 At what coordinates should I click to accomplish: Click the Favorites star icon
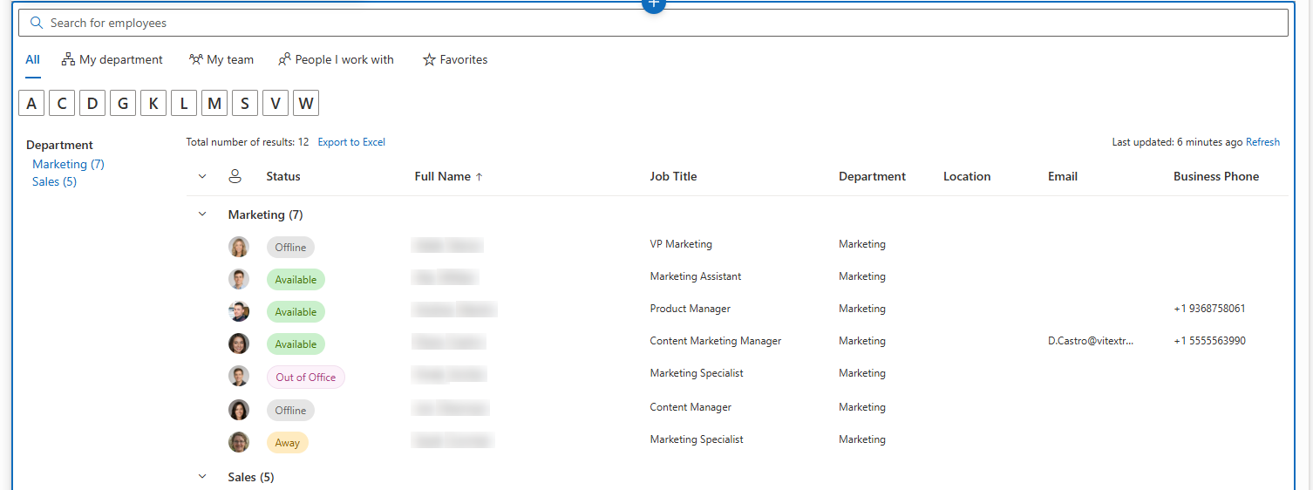point(429,60)
